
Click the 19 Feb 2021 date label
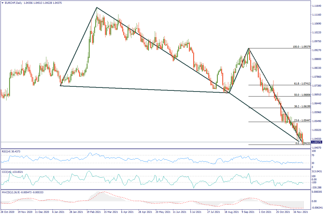coord(94,212)
